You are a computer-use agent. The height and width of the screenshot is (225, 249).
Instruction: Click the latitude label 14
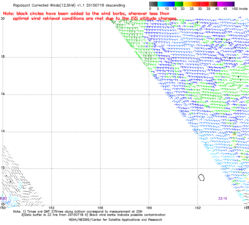[3, 131]
